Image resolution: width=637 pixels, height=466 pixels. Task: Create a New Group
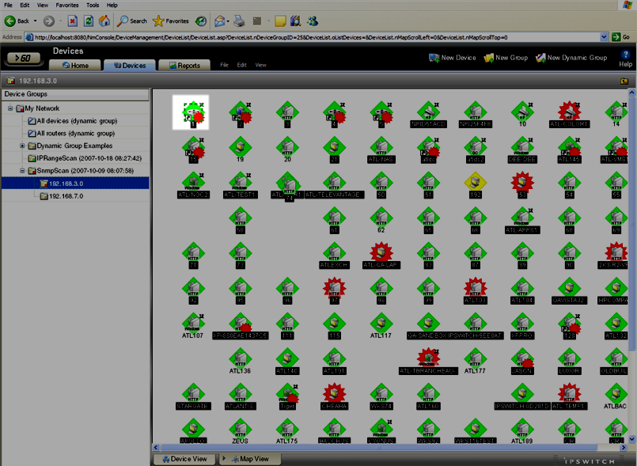click(x=506, y=58)
